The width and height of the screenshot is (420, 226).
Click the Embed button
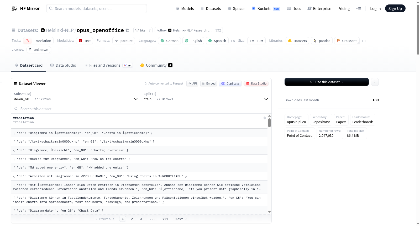click(209, 83)
